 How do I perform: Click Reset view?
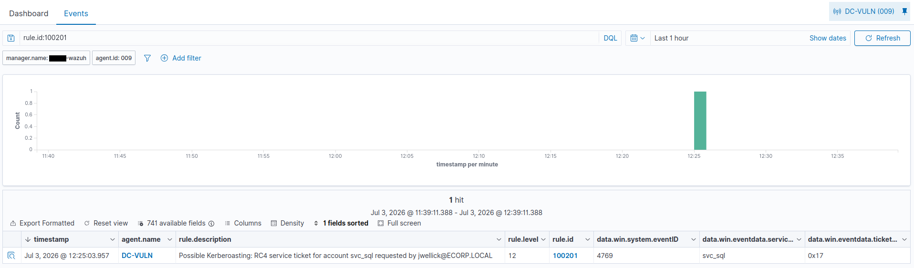pyautogui.click(x=106, y=223)
